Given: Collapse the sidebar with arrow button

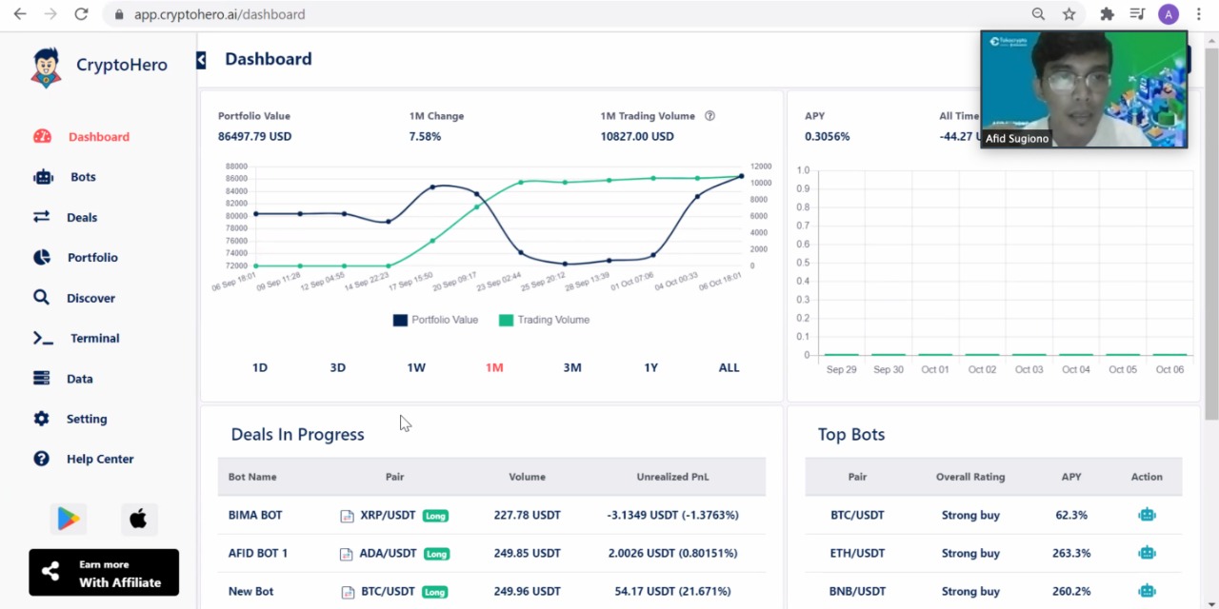Looking at the screenshot, I should [201, 60].
